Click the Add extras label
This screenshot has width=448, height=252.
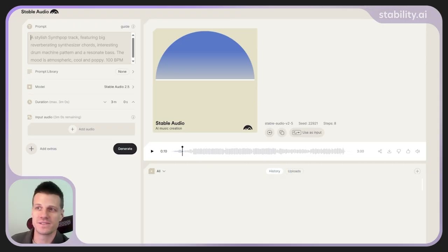click(48, 149)
